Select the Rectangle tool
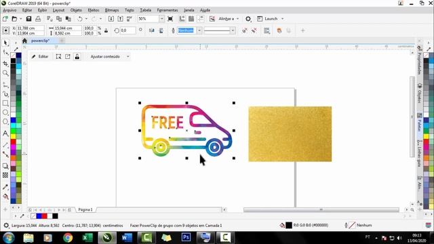The image size is (434, 244). click(5, 103)
